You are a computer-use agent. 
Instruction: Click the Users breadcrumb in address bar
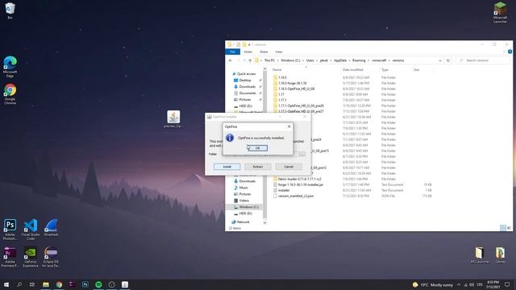pos(310,60)
